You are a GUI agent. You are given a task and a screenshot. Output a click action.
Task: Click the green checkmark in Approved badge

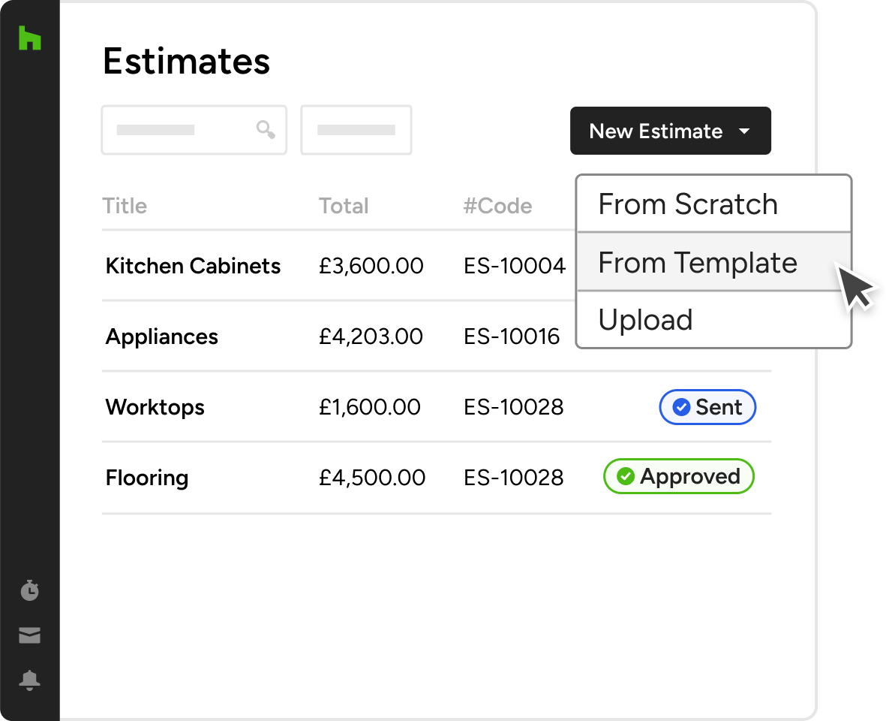click(626, 476)
